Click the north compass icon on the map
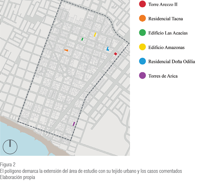Viewport: 197px width, 188px height. (10, 146)
